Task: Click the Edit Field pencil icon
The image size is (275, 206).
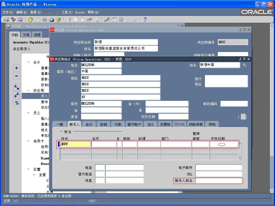Action: coord(107,20)
